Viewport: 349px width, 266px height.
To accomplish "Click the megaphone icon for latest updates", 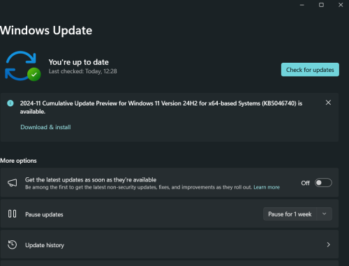I will click(13, 183).
